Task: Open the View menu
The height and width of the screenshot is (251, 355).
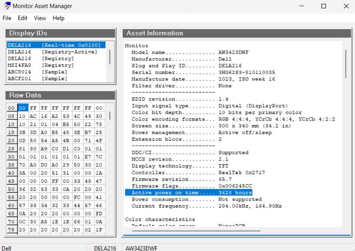Action: 40,18
